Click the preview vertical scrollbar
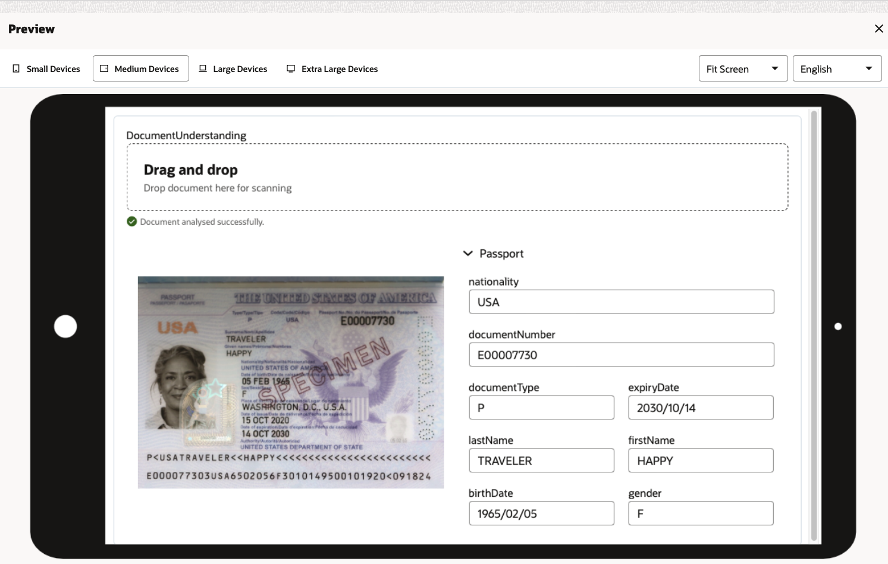This screenshot has width=888, height=564. point(814,325)
